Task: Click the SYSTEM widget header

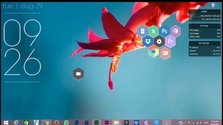Action: (x=204, y=26)
